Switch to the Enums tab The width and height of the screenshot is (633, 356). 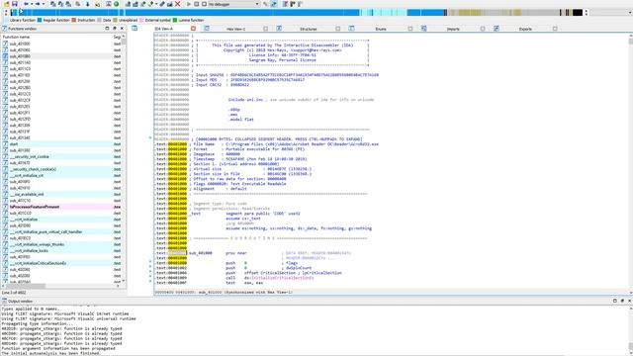coord(381,29)
